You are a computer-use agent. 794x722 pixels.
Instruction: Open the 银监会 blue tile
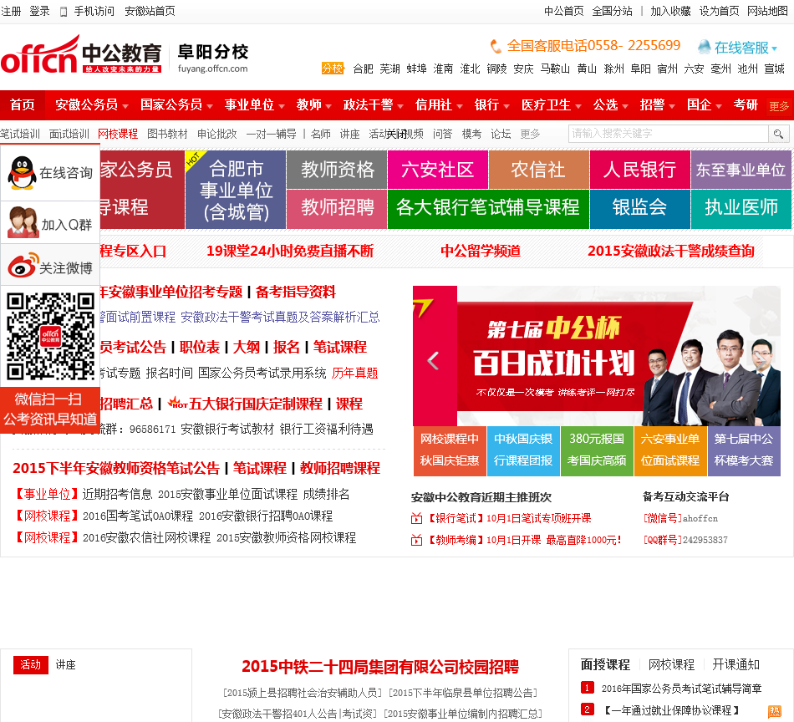[640, 209]
